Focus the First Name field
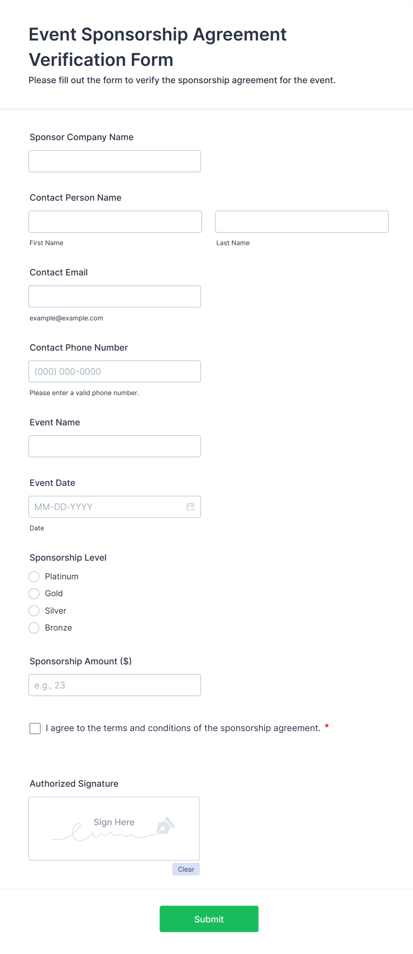Screen dimensions: 413x954 tap(115, 221)
